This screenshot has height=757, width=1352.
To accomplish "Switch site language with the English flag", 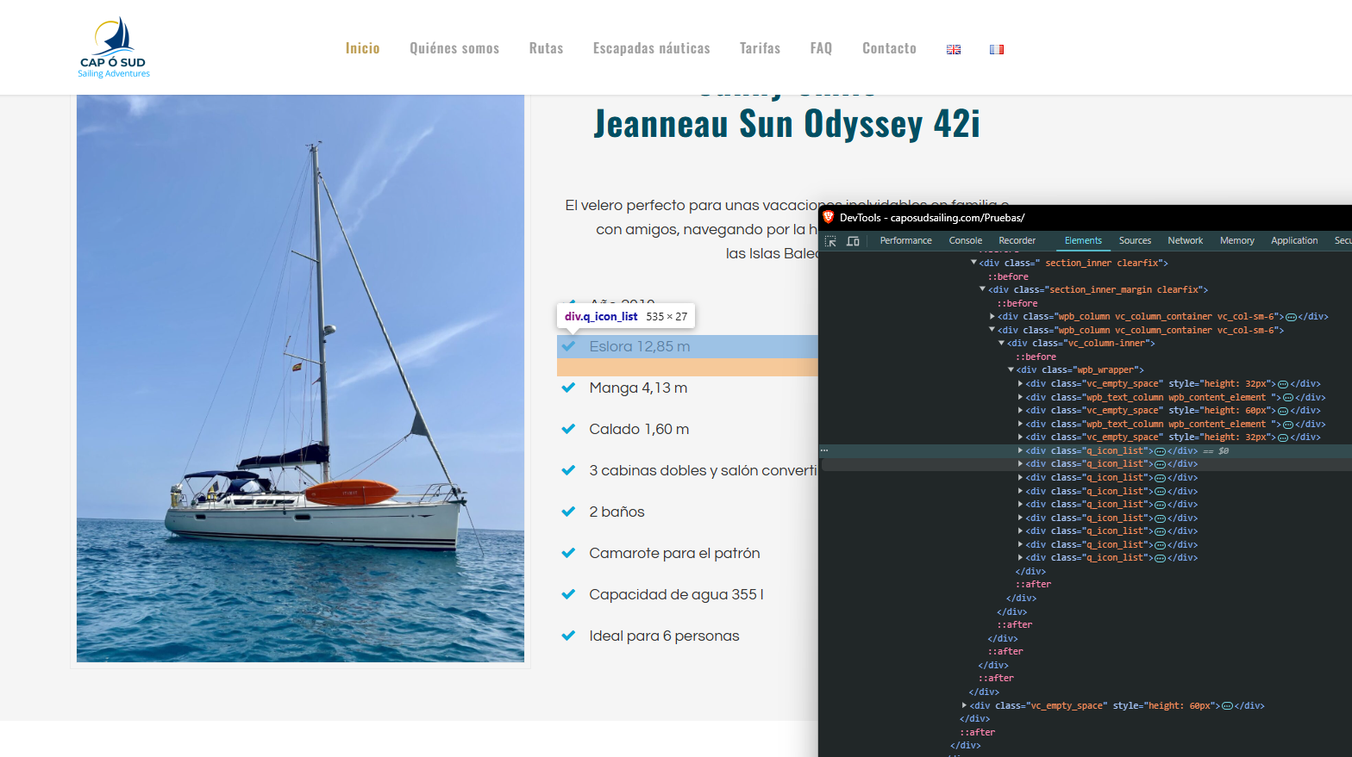I will (954, 49).
